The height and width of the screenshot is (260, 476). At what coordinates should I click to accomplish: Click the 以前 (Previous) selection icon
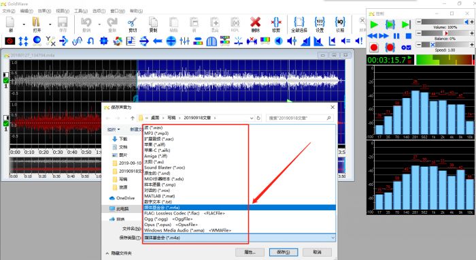(x=340, y=25)
